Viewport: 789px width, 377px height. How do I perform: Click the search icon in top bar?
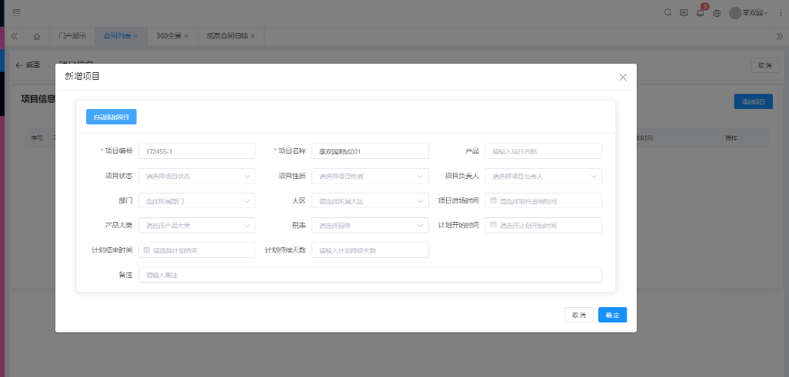[x=667, y=13]
